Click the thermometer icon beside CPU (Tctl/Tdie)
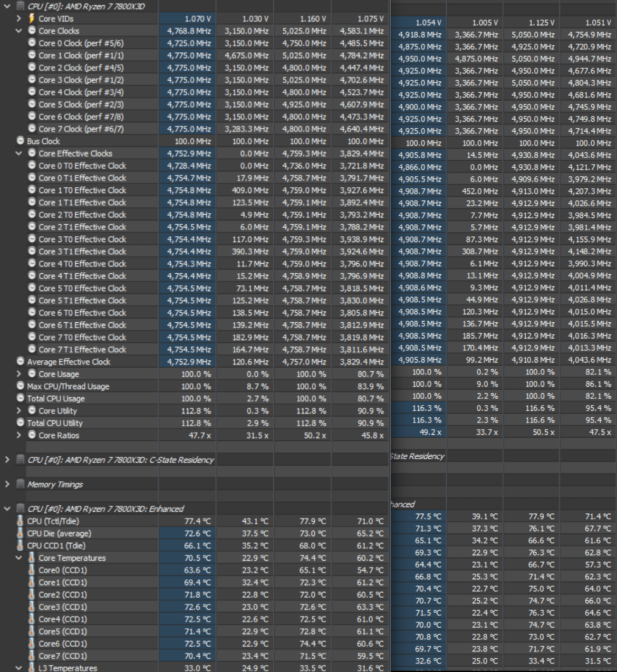 [x=21, y=521]
